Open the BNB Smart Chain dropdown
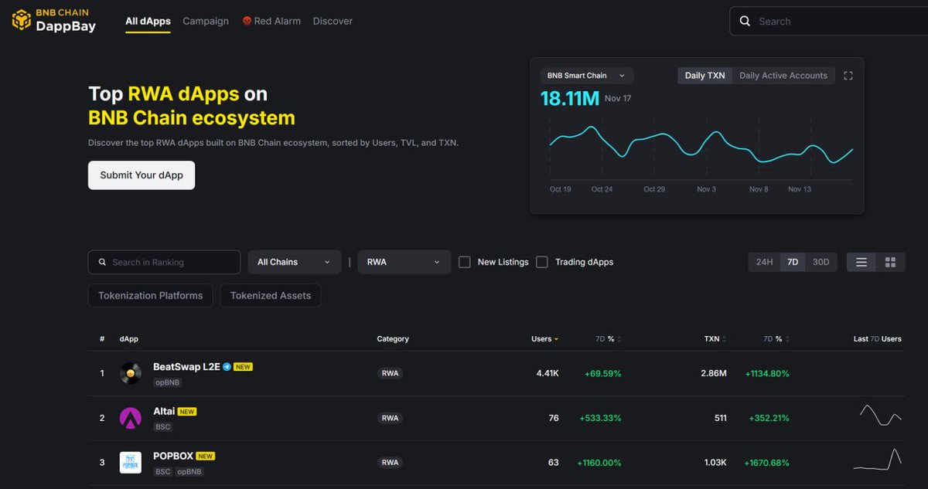928x489 pixels. click(586, 76)
